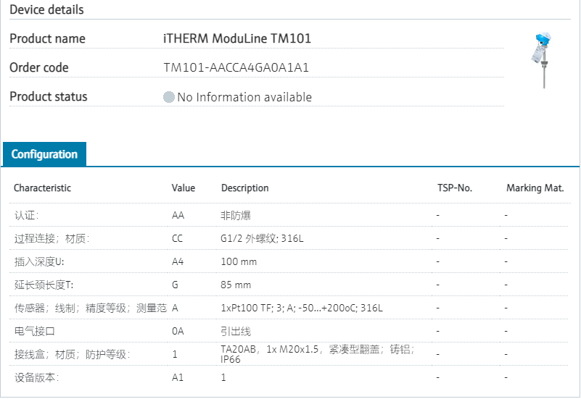Click the Value column header
Image resolution: width=581 pixels, height=399 pixels.
[184, 188]
